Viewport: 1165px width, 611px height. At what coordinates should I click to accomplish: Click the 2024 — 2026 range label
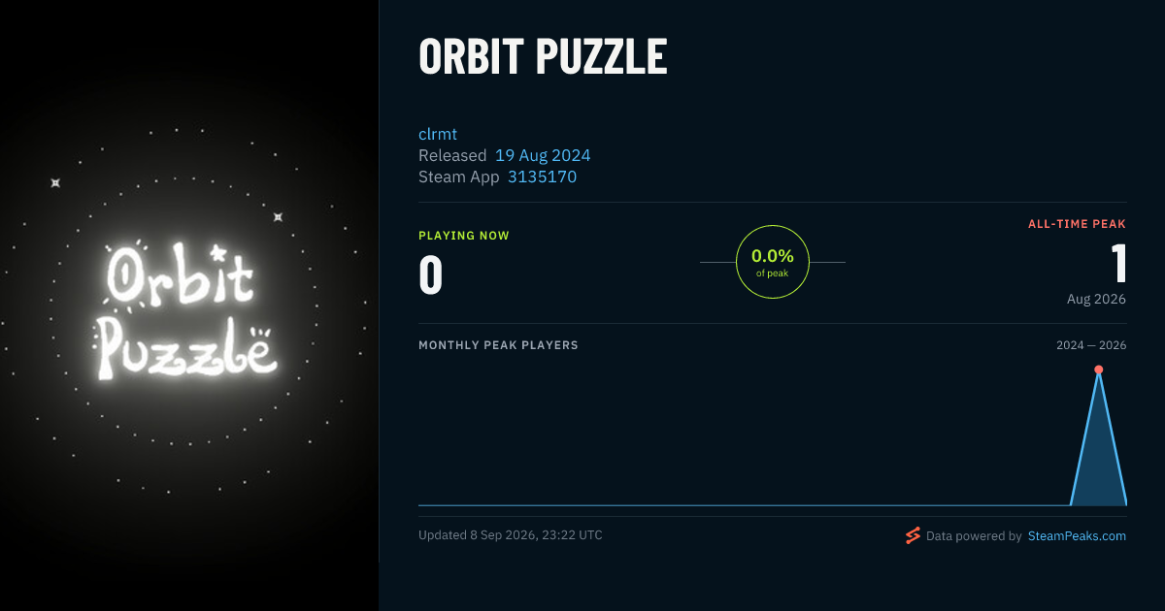[x=1091, y=345]
